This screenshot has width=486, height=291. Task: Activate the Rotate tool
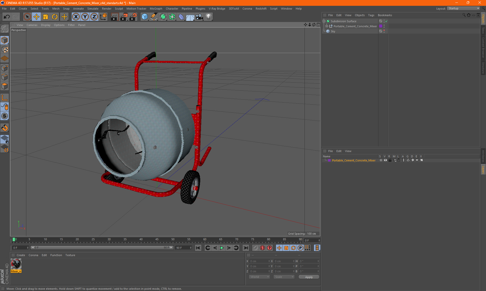(55, 17)
